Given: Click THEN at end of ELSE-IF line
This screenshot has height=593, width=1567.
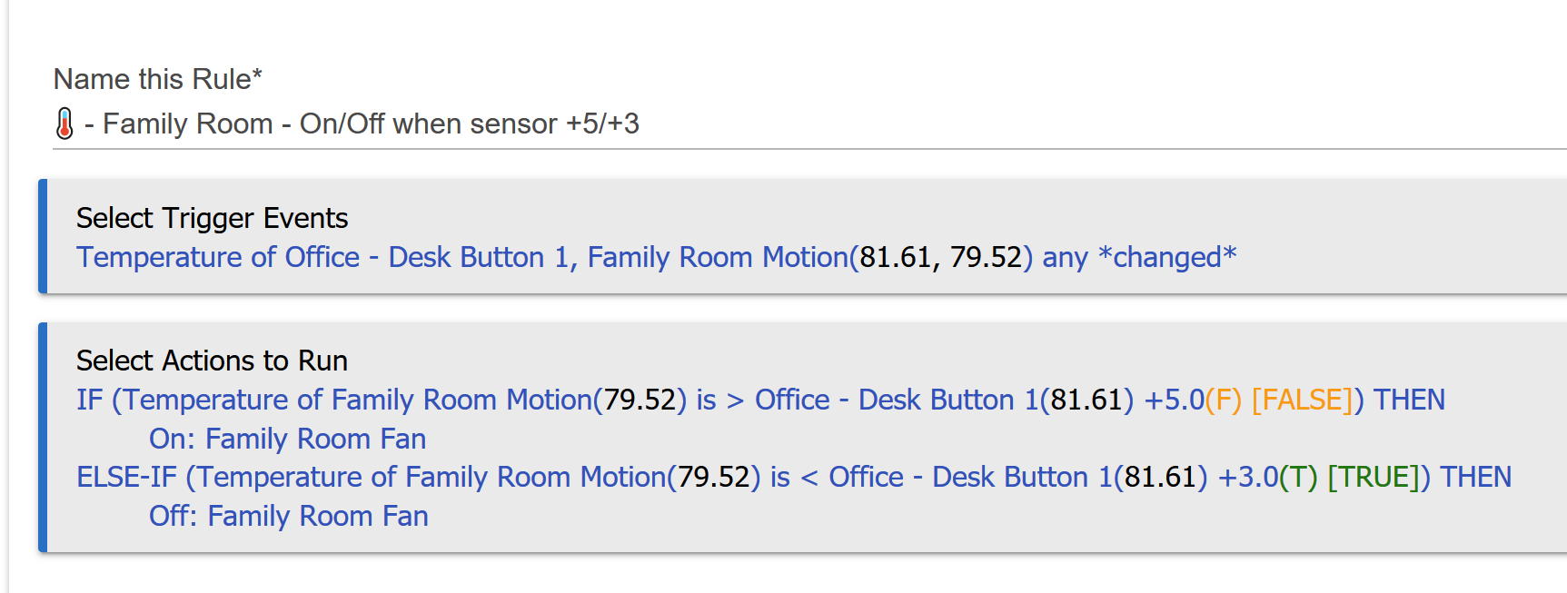Looking at the screenshot, I should click(x=1475, y=477).
